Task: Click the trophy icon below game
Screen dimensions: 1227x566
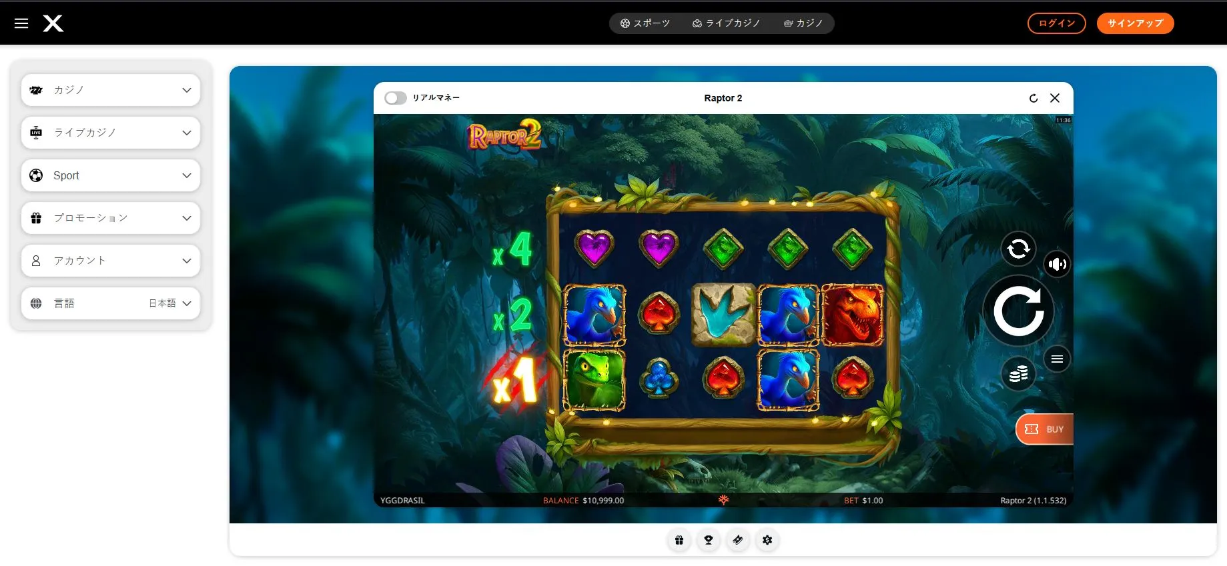Action: click(709, 540)
